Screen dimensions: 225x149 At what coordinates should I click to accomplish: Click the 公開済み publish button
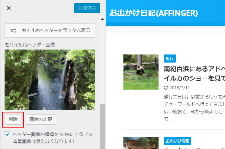click(87, 8)
